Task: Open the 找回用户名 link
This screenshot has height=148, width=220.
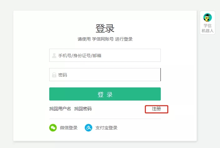Action: (x=60, y=109)
